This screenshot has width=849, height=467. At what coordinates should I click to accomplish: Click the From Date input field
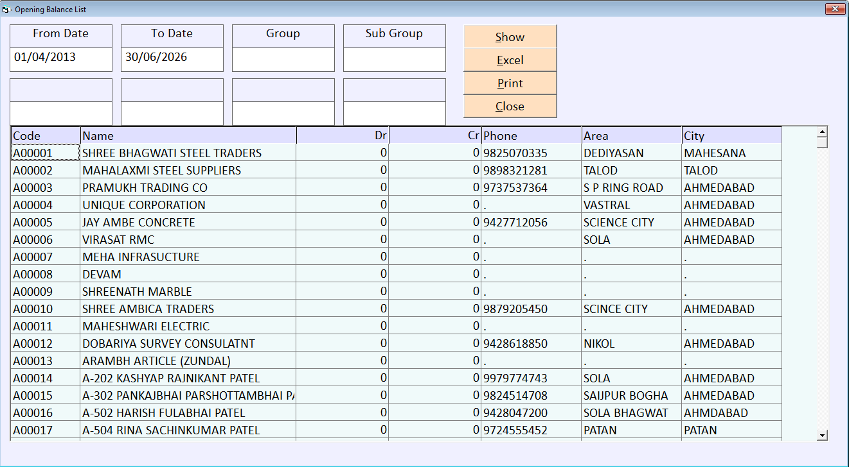point(61,59)
